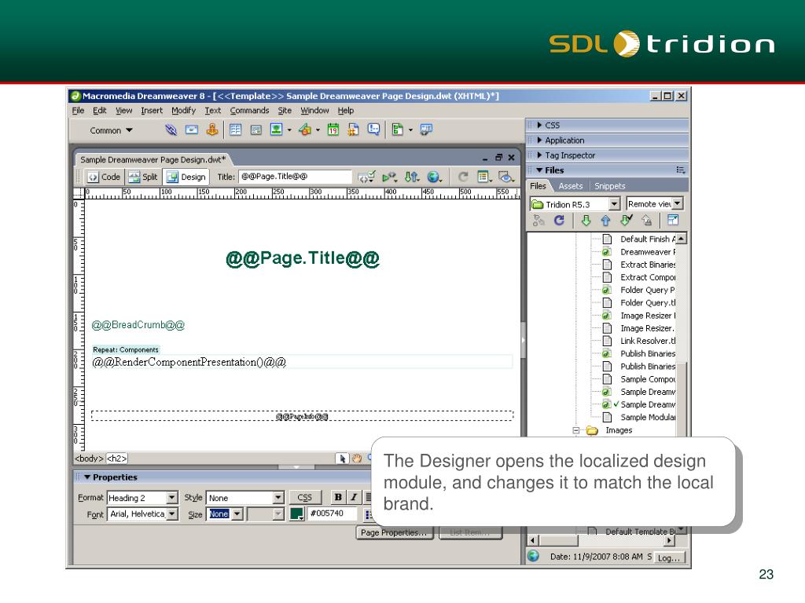This screenshot has width=805, height=603.
Task: Click the CSS button in Properties
Action: pyautogui.click(x=304, y=498)
